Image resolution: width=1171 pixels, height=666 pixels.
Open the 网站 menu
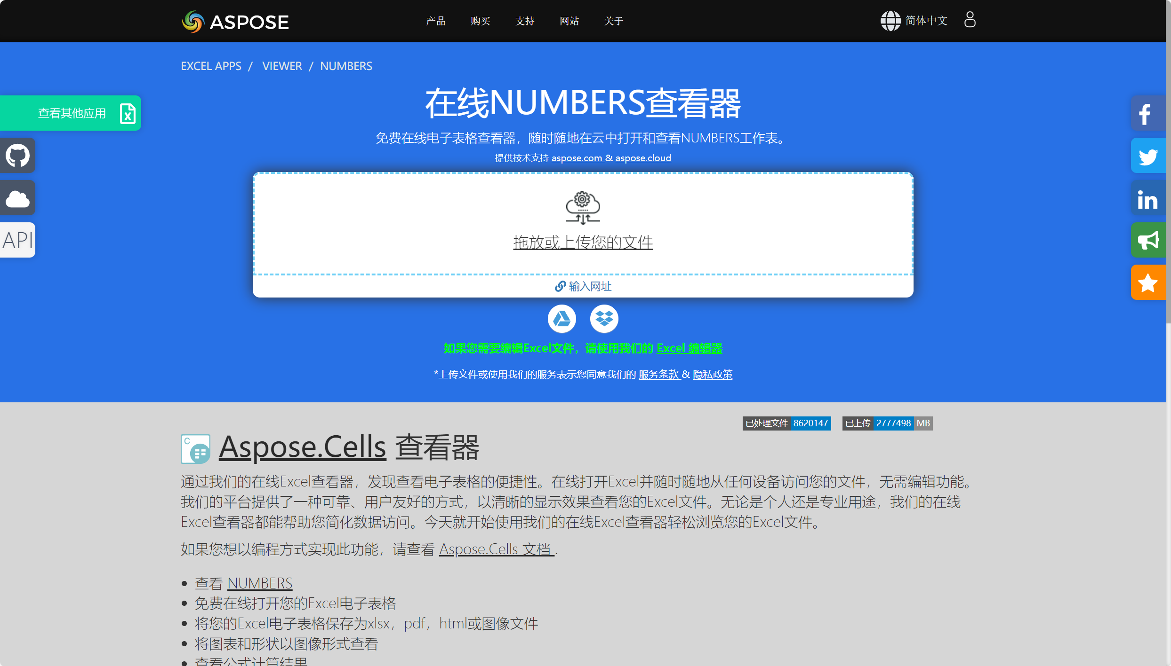tap(569, 21)
